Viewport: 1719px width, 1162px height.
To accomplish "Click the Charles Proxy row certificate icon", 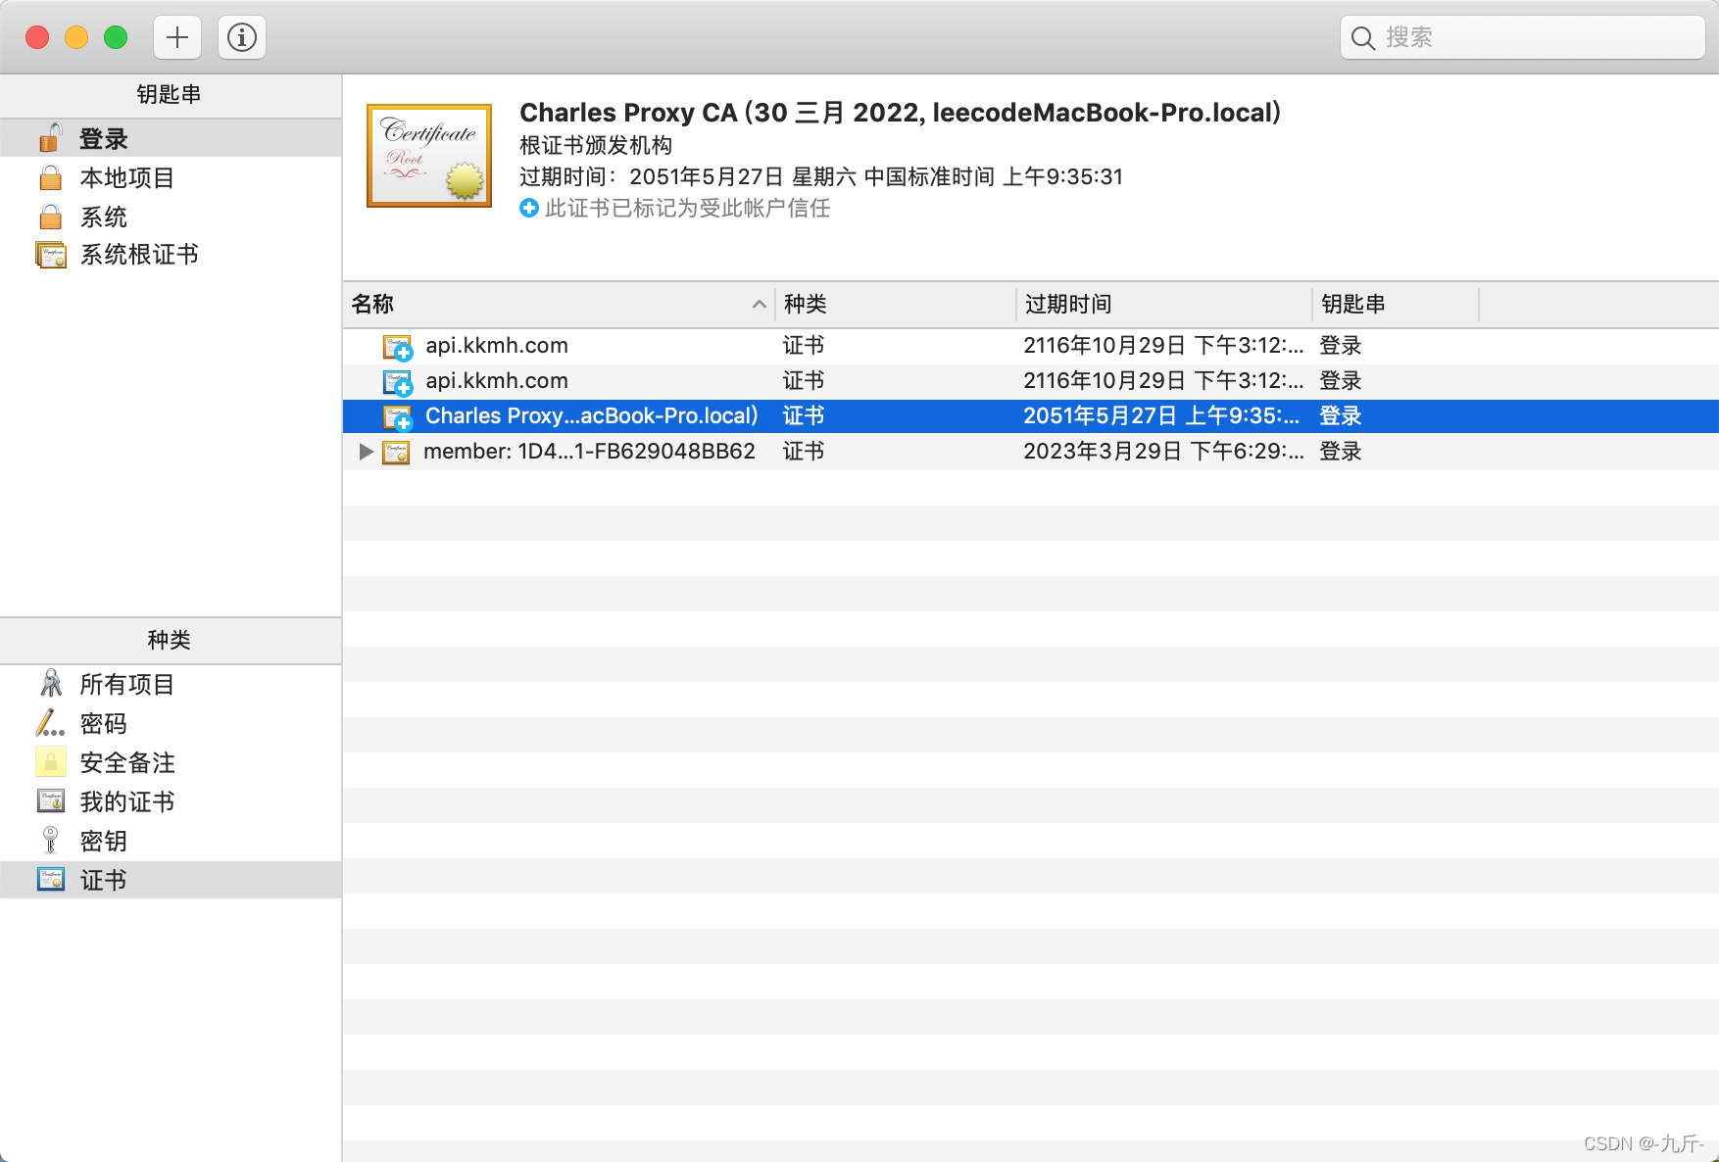I will click(x=397, y=417).
